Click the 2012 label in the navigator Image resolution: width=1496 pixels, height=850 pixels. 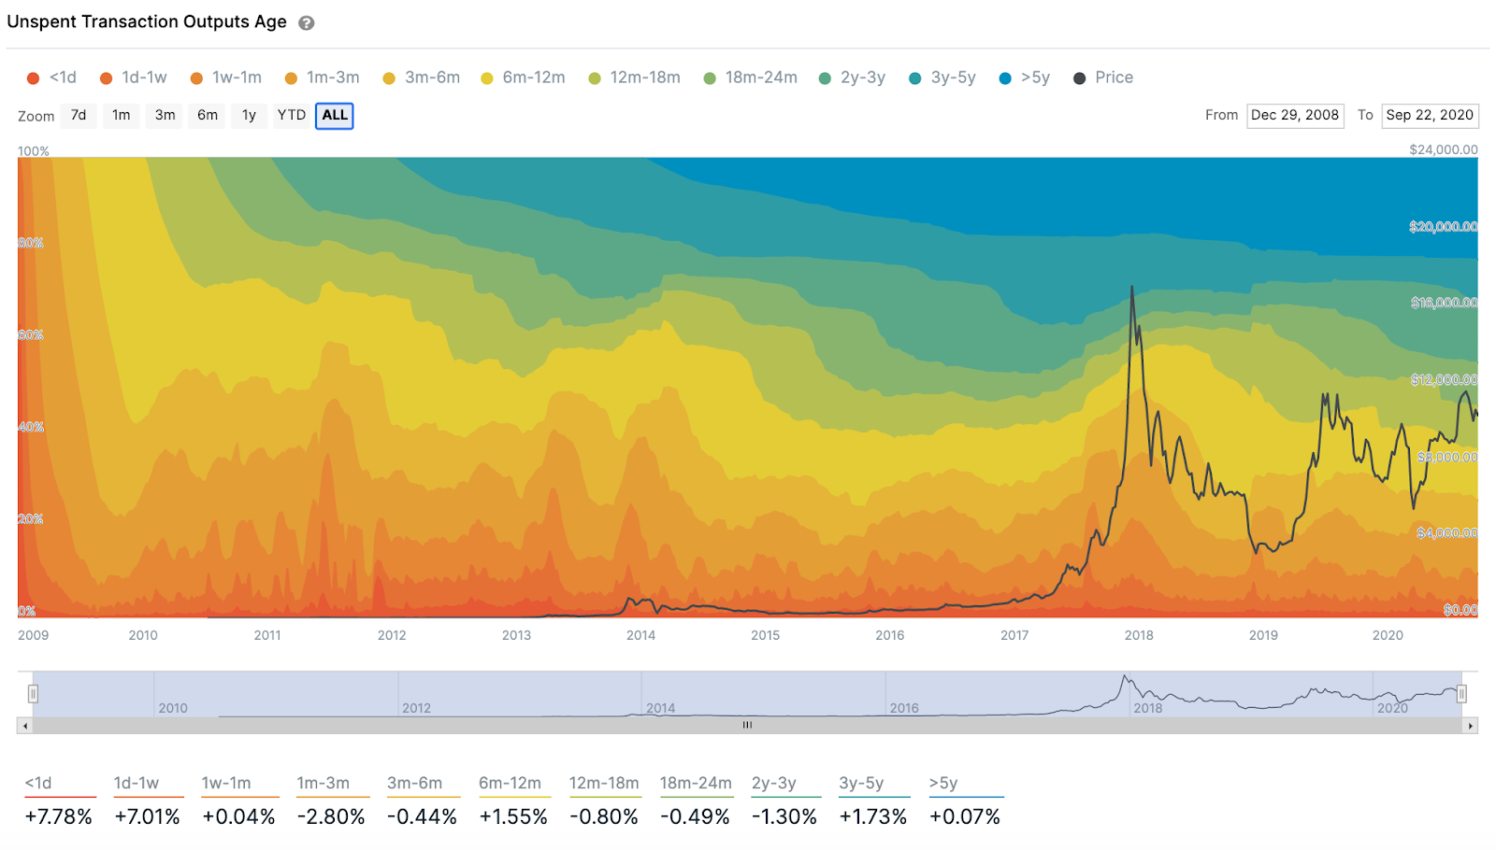416,708
